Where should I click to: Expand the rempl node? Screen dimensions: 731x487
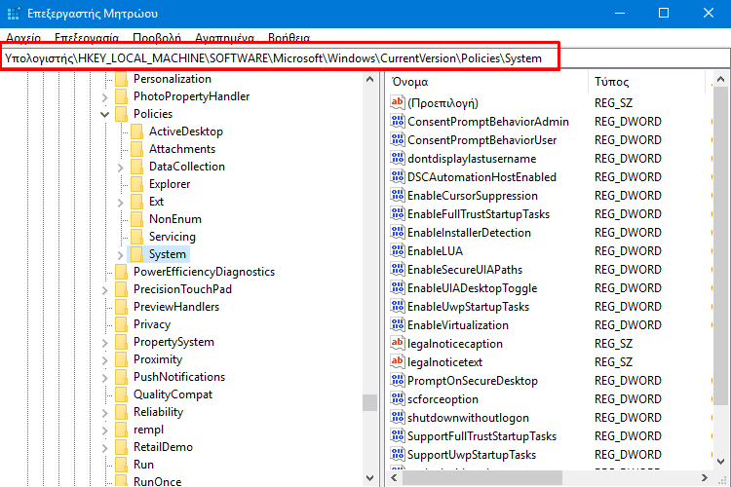coord(105,431)
